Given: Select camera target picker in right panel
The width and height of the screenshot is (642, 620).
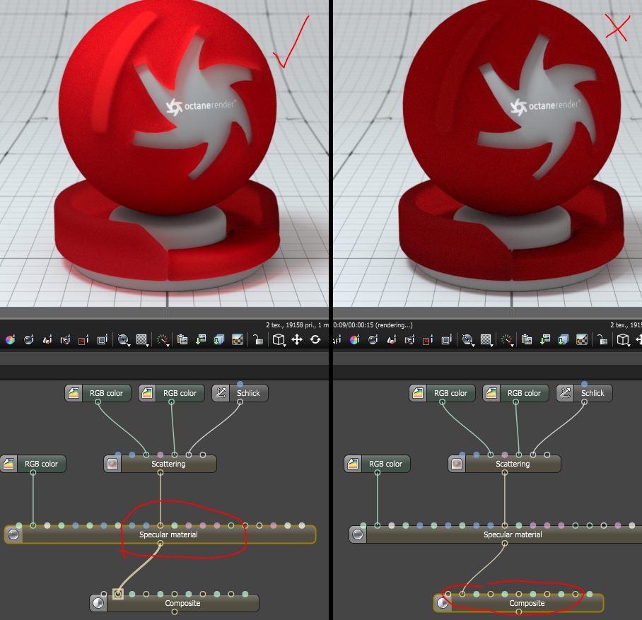Looking at the screenshot, I should pos(410,339).
